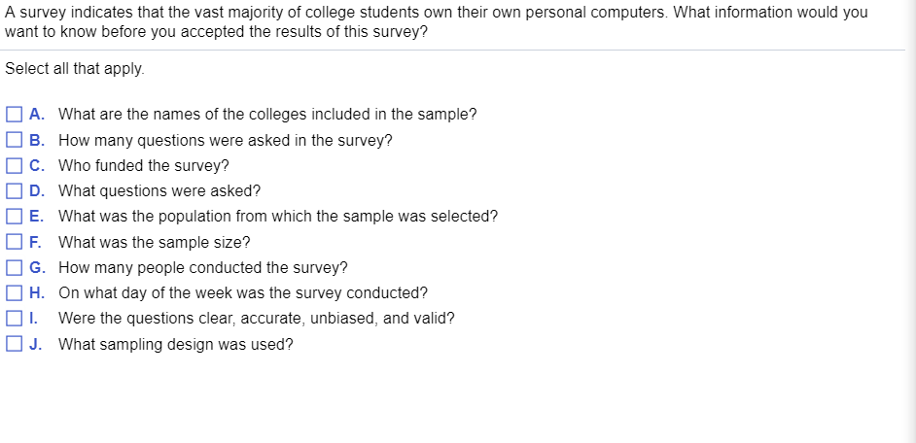916x443 pixels.
Task: Check option B about number of questions
Action: point(14,140)
